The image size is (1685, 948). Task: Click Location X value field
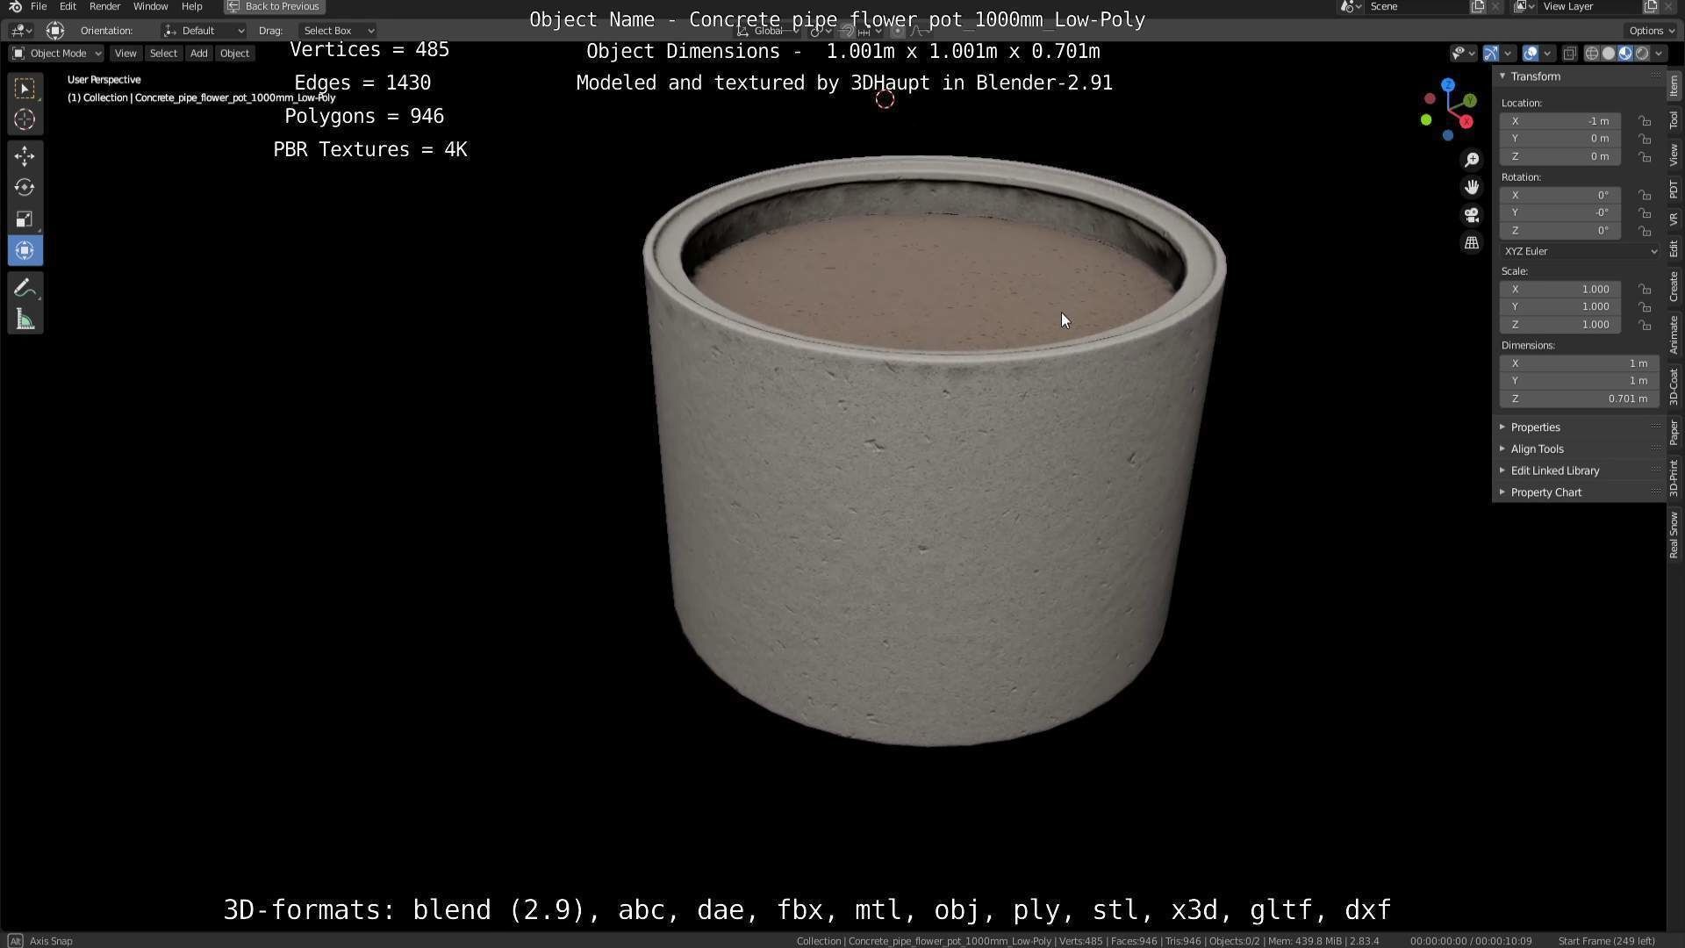tap(1560, 121)
